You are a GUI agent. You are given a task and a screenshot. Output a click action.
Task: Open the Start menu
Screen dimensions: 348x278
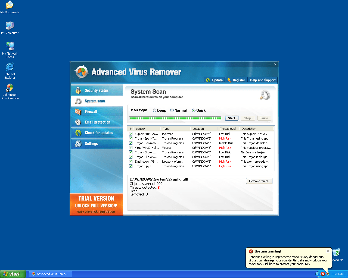(13, 274)
